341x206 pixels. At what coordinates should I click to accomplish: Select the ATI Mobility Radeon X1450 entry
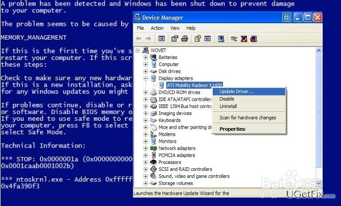(x=195, y=85)
